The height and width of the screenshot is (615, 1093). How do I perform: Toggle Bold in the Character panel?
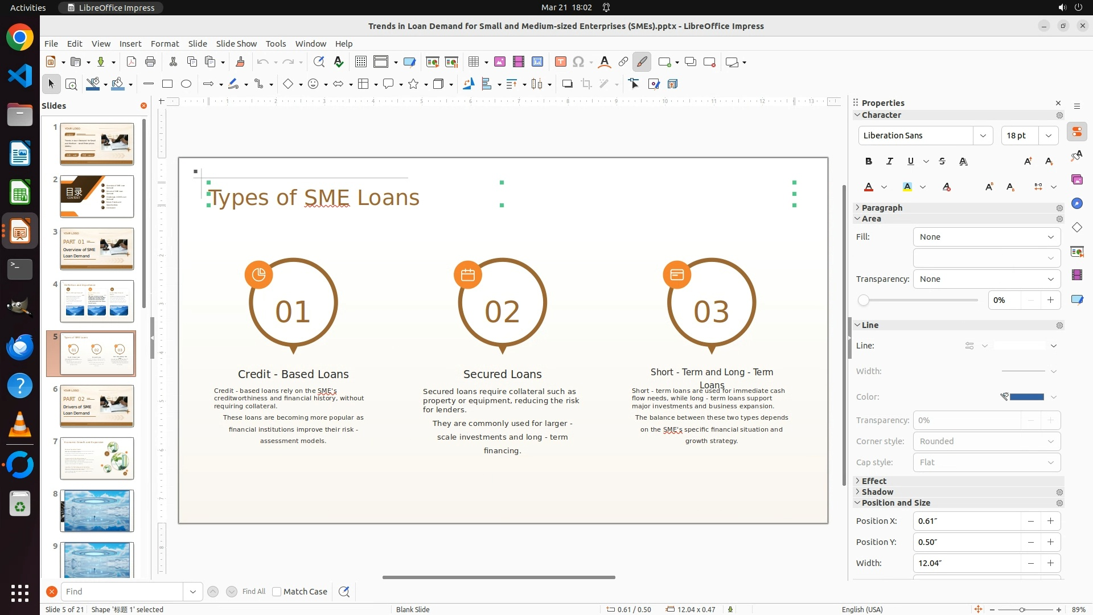[868, 162]
